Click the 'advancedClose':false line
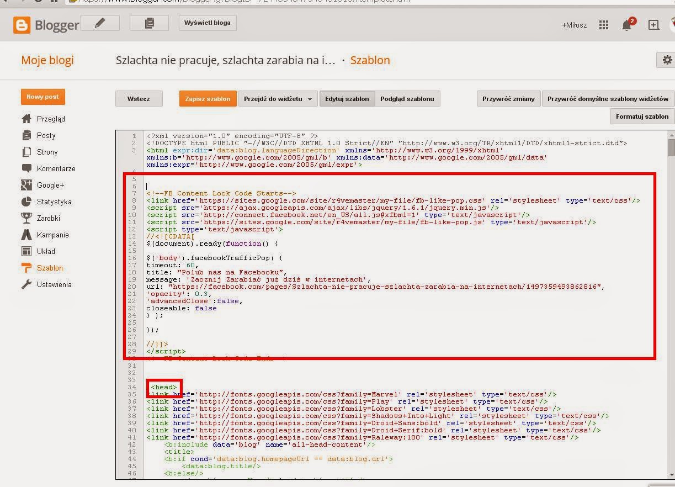This screenshot has width=675, height=487. tap(195, 301)
